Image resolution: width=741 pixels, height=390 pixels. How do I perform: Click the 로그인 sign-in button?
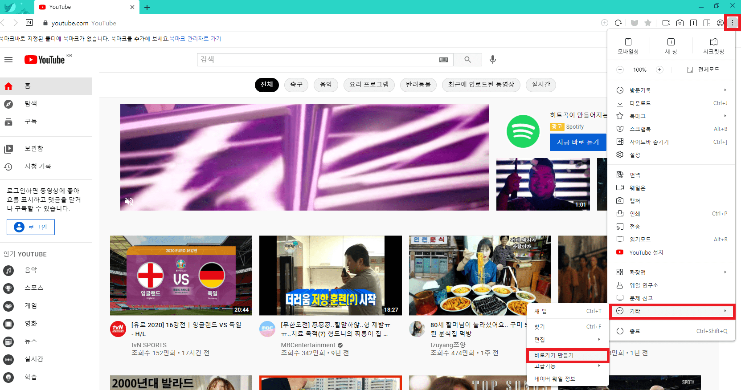click(x=31, y=227)
